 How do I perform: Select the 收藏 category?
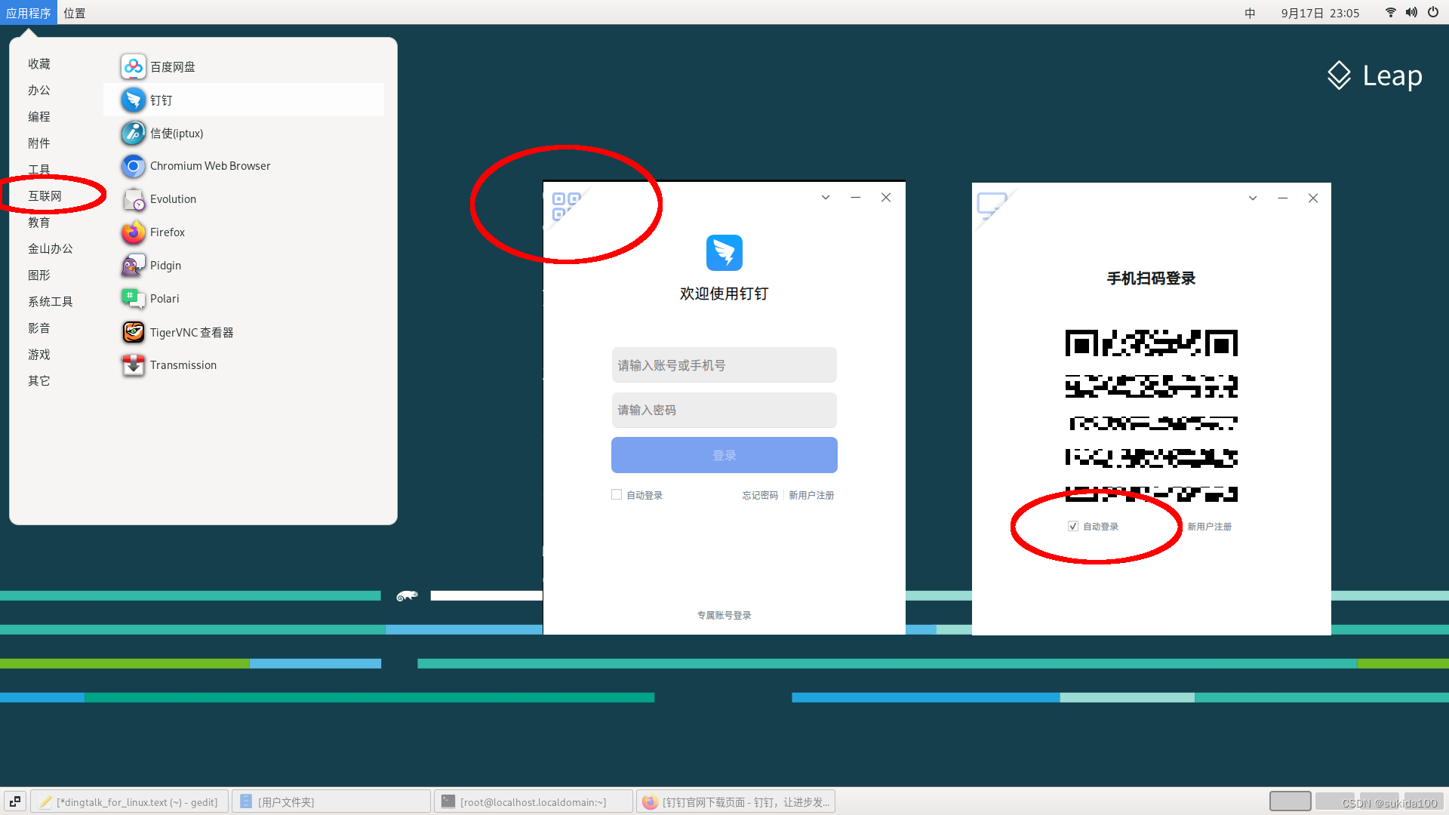tap(39, 64)
